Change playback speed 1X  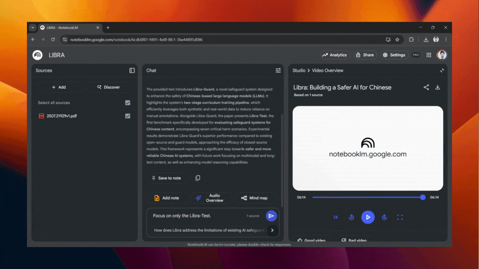pyautogui.click(x=336, y=217)
